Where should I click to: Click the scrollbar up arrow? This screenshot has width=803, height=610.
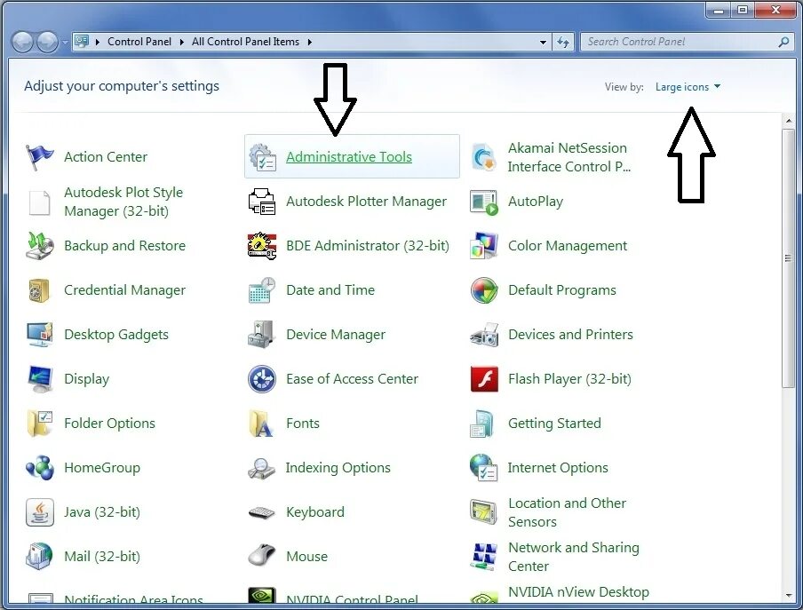(x=788, y=122)
